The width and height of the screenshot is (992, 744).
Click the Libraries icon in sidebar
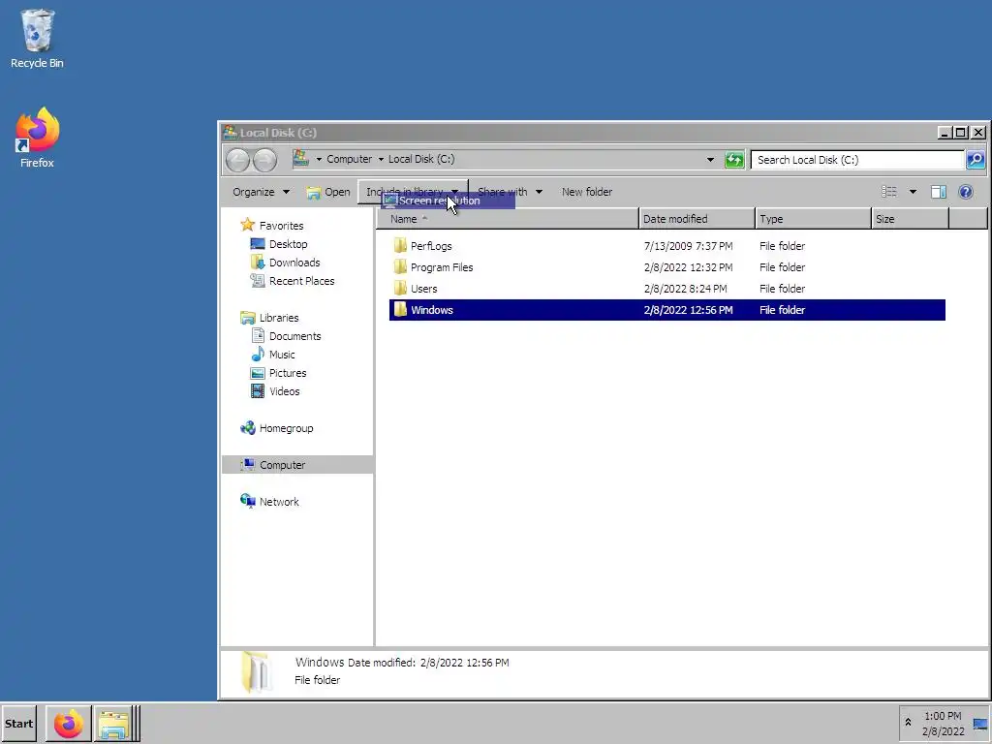(x=247, y=318)
